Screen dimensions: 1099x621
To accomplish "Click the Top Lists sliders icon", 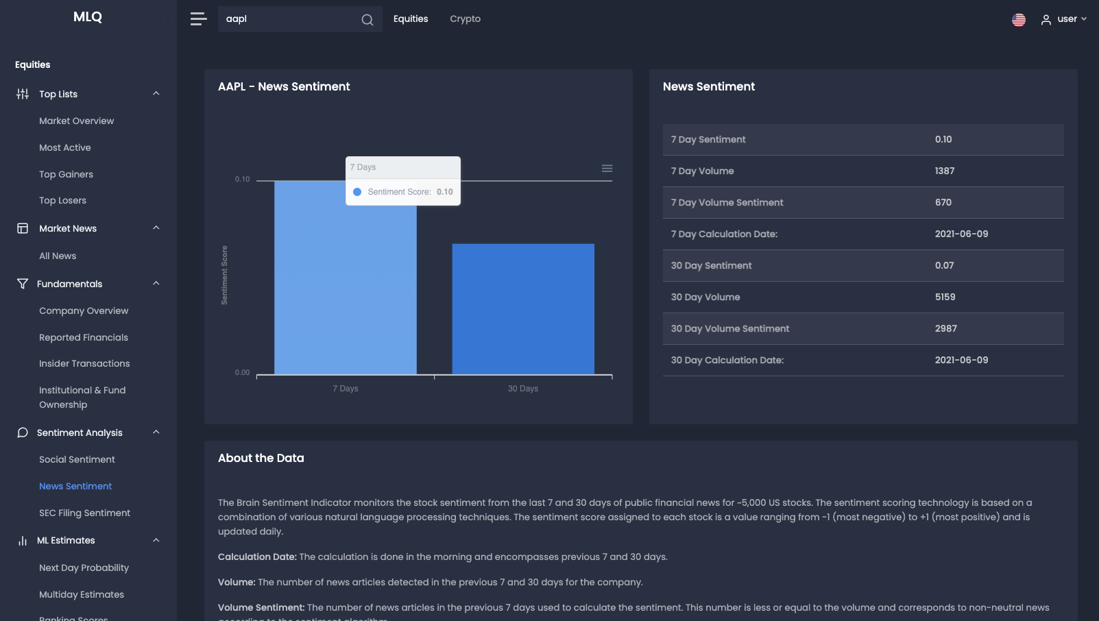I will (x=23, y=94).
